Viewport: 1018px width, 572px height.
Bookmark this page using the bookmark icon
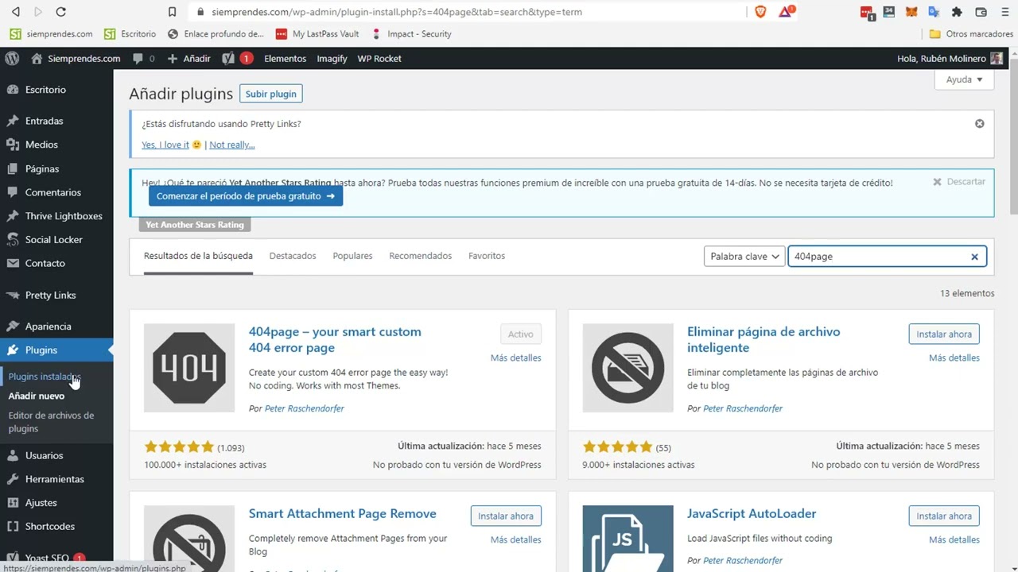point(172,12)
